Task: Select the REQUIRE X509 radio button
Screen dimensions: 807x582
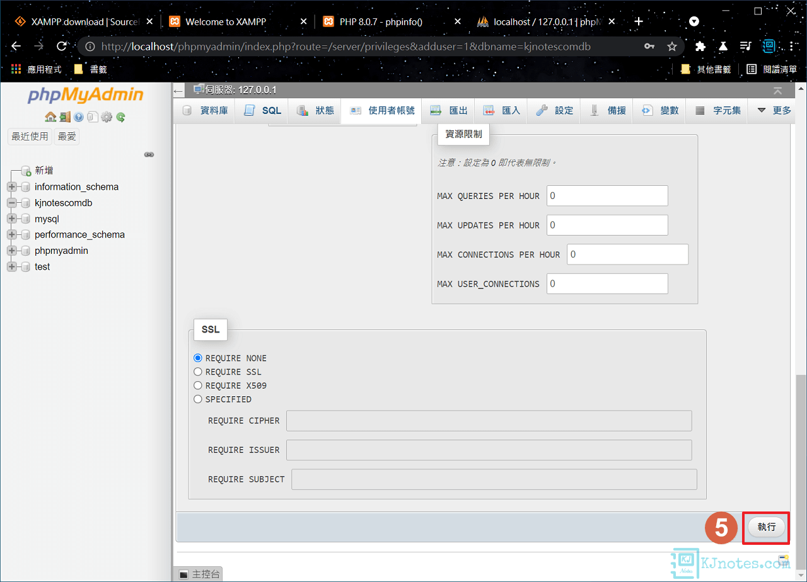Action: tap(198, 385)
